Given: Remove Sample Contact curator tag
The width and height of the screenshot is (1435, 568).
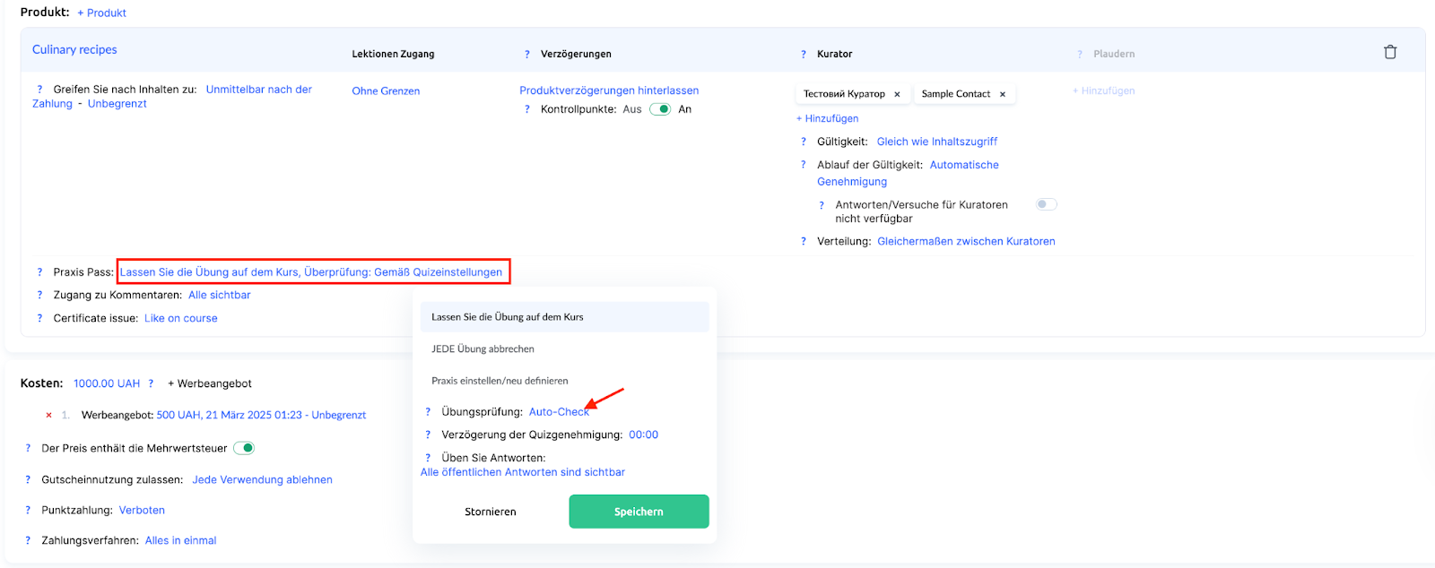Looking at the screenshot, I should (x=1003, y=94).
